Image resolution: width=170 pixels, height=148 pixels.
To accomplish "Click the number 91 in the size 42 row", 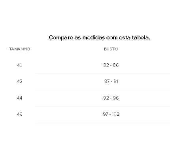I will pos(116,81).
